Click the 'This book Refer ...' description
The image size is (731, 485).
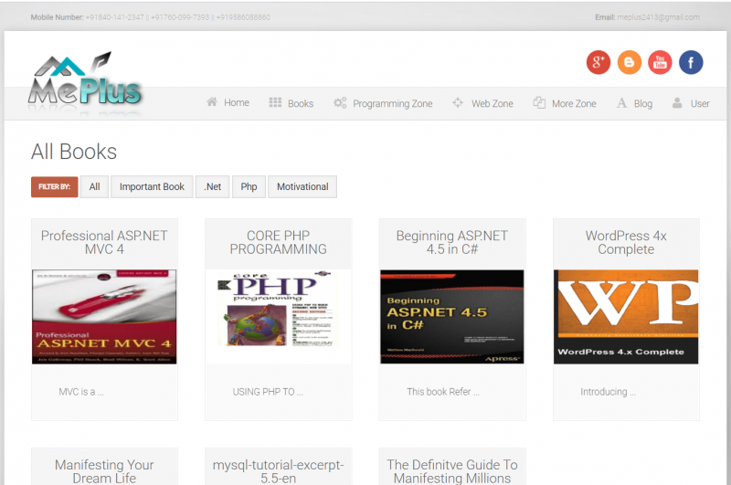coord(443,392)
